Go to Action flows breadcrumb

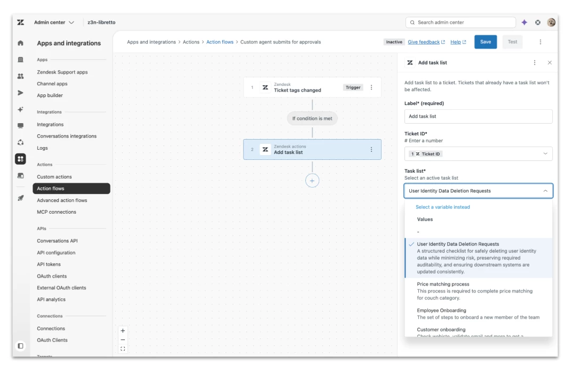pyautogui.click(x=220, y=42)
